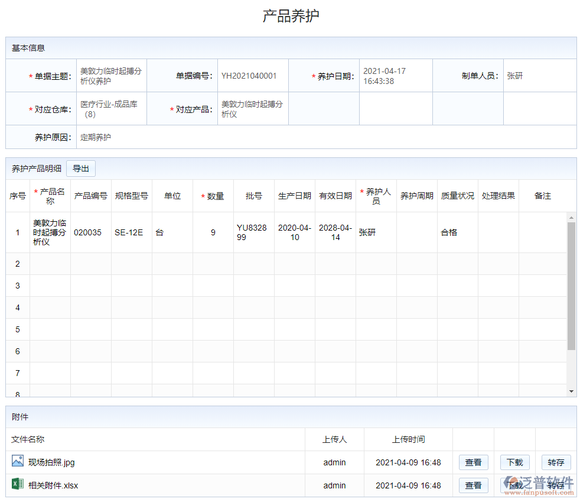The width and height of the screenshot is (580, 502).
Task: Click 转存 for 相关附件.xlsx
Action: click(x=556, y=485)
